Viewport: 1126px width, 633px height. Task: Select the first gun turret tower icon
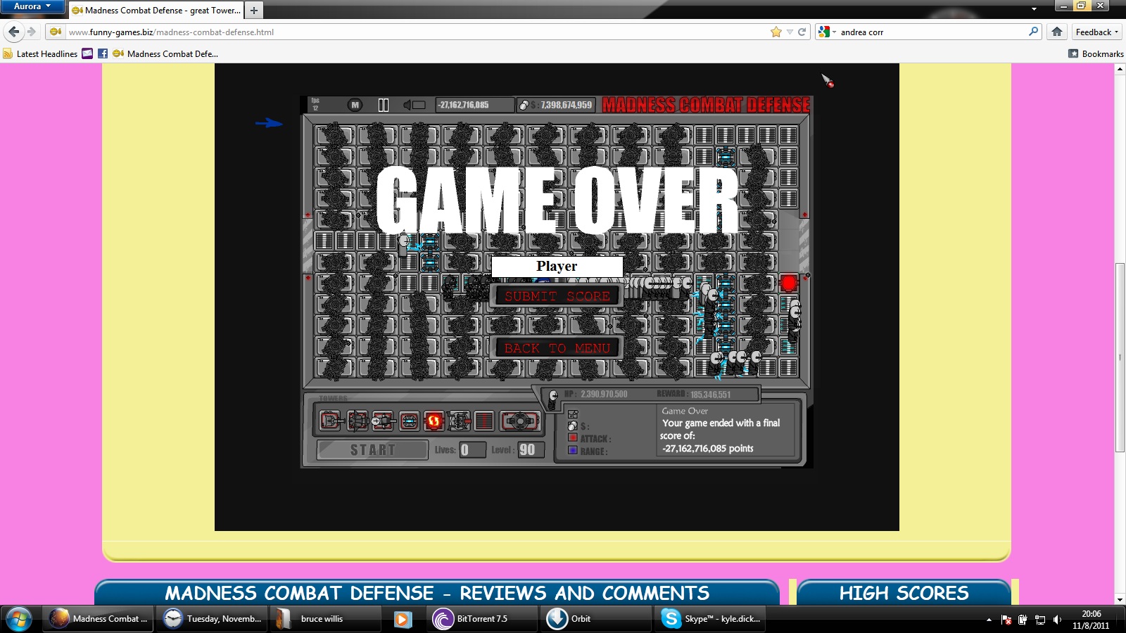(x=331, y=421)
